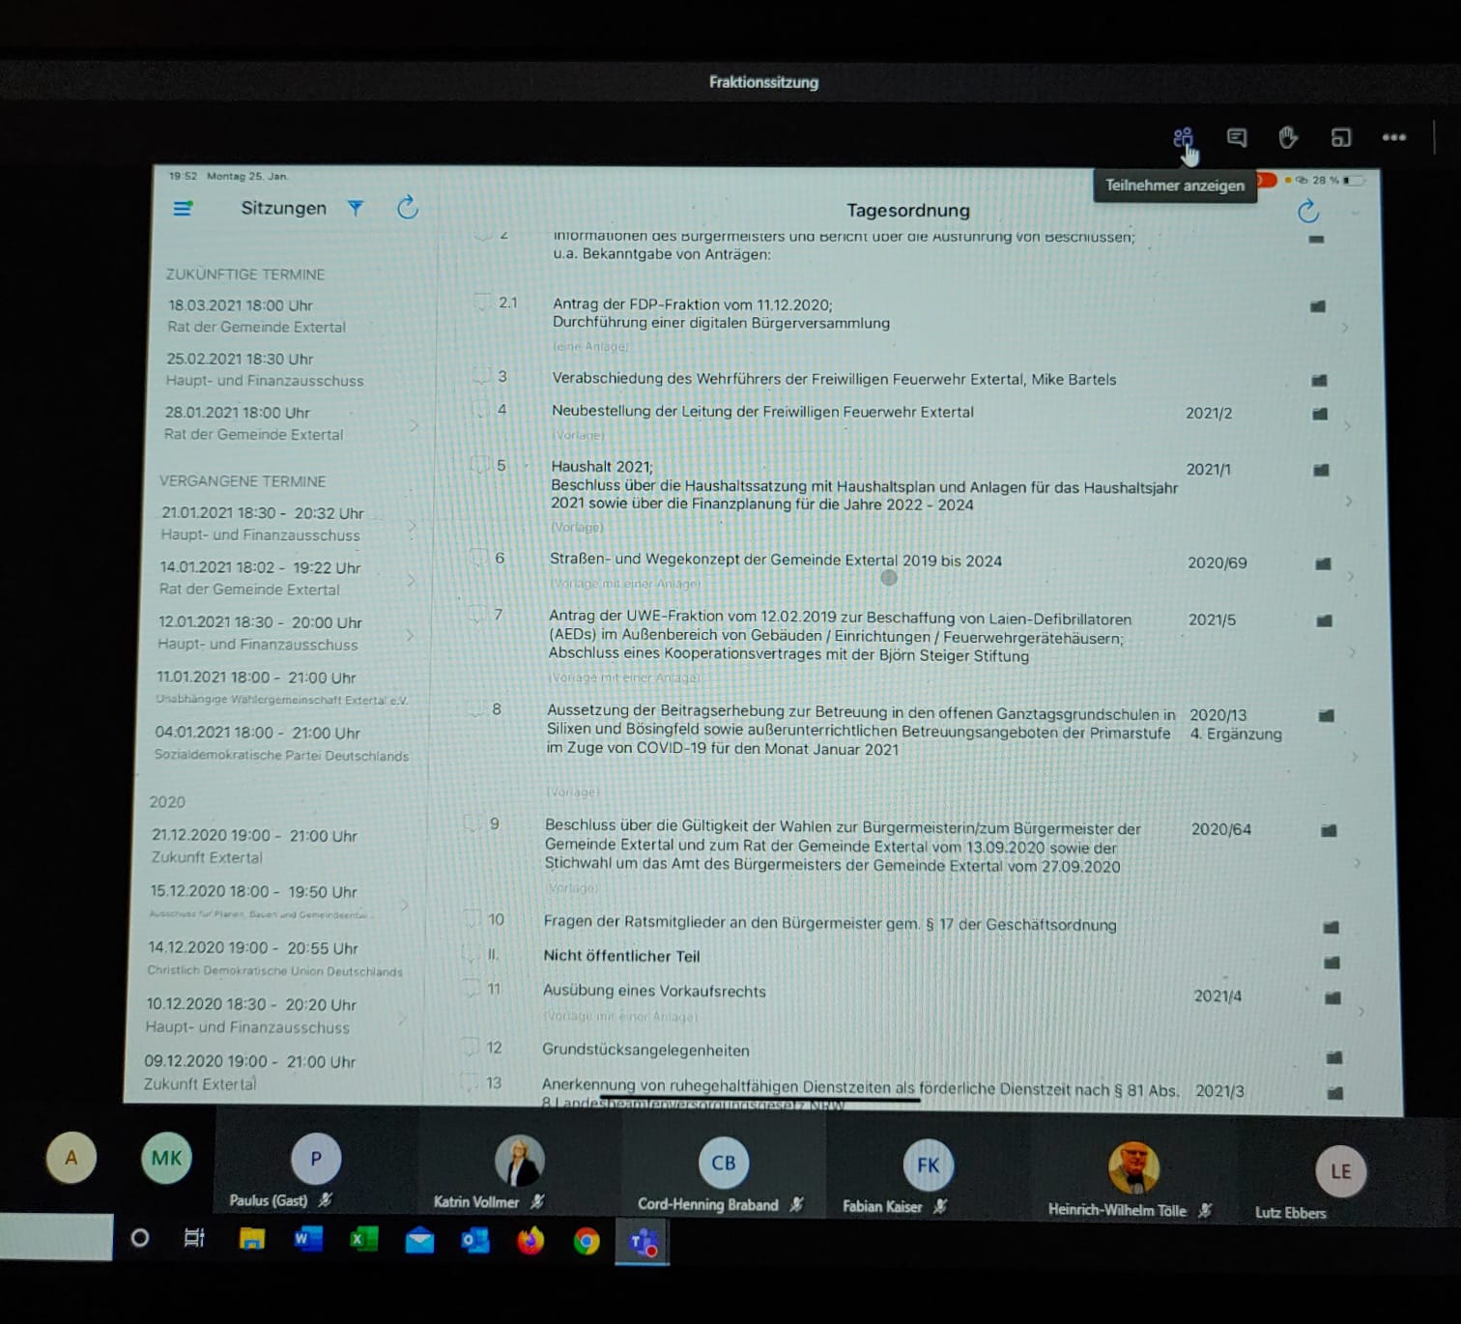Expand Straßen- und Wegekonzept chevron
This screenshot has width=1461, height=1324.
coord(1350,576)
